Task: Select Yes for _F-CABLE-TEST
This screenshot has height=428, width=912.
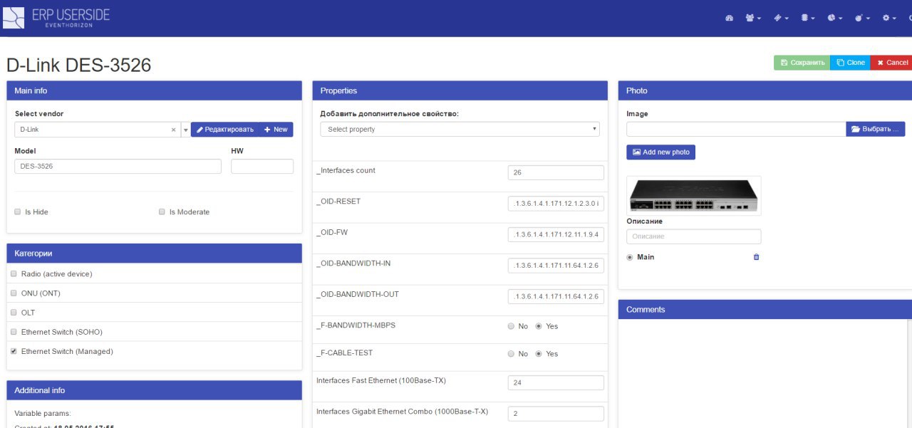Action: [539, 354]
